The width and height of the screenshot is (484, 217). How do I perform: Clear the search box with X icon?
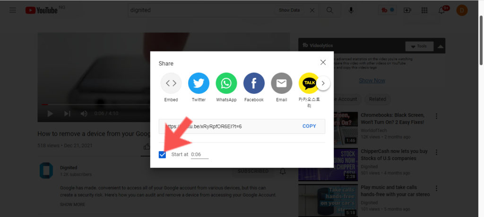pyautogui.click(x=312, y=10)
